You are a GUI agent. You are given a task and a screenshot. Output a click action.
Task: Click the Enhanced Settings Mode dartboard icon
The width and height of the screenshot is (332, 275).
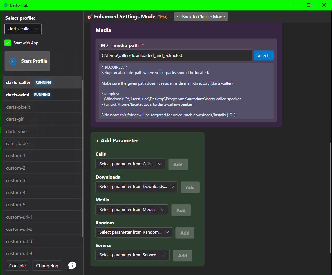tap(90, 17)
